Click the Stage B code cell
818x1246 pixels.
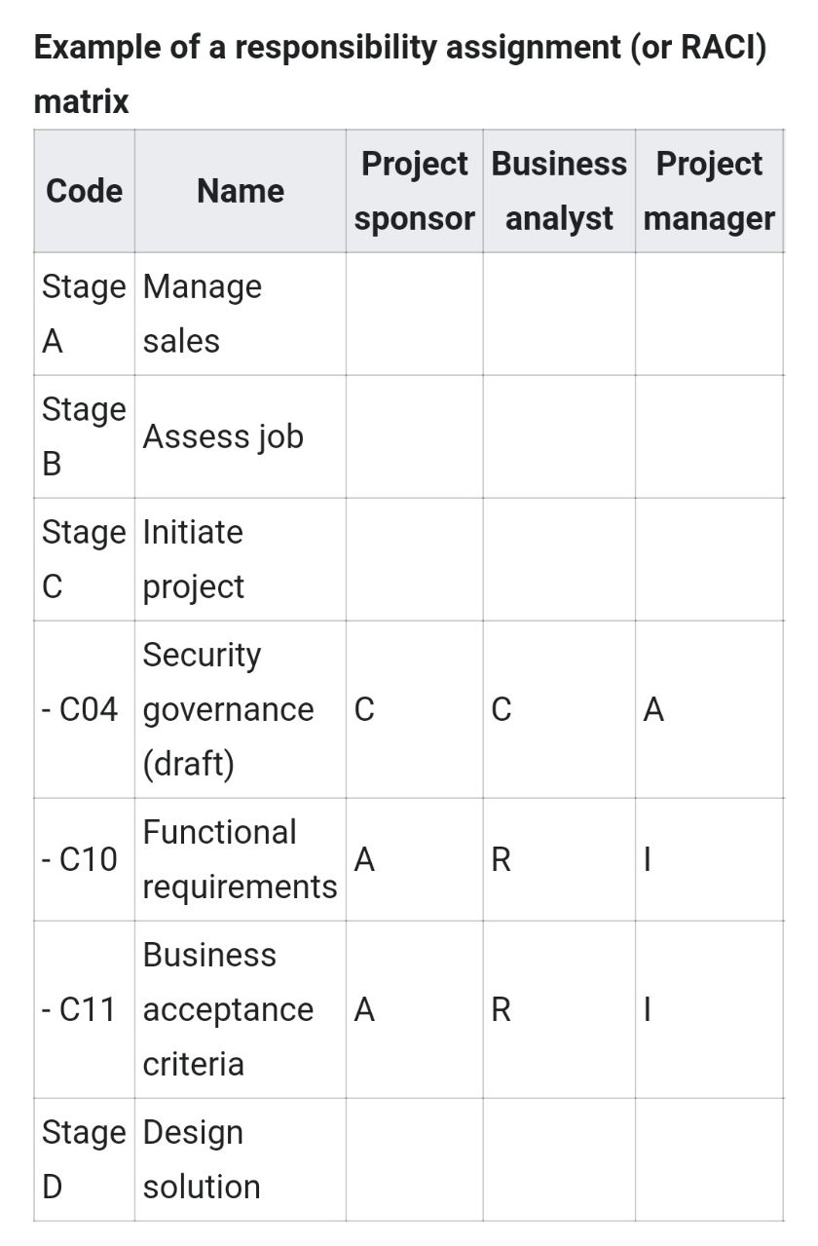[84, 436]
